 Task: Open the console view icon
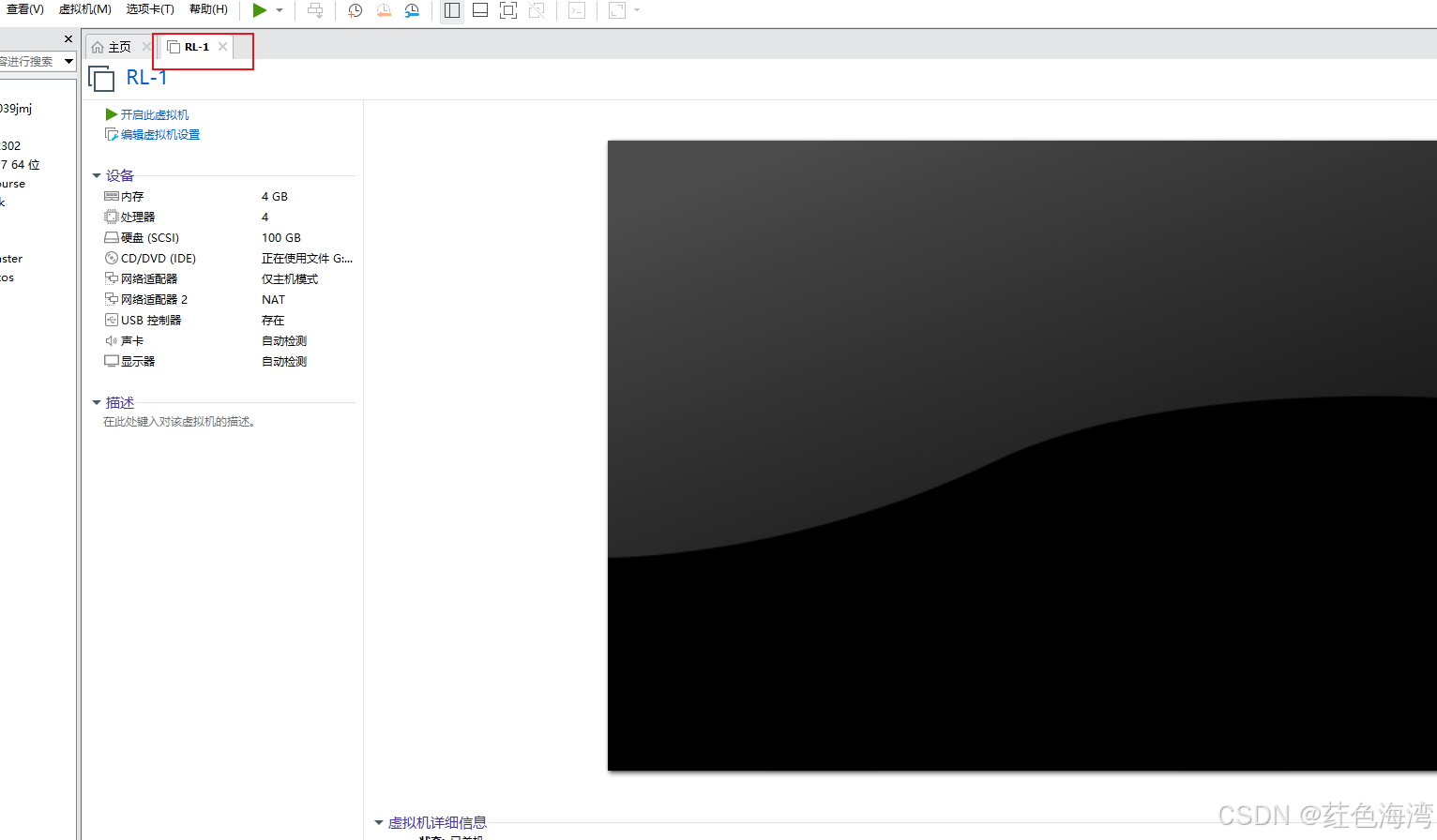577,10
